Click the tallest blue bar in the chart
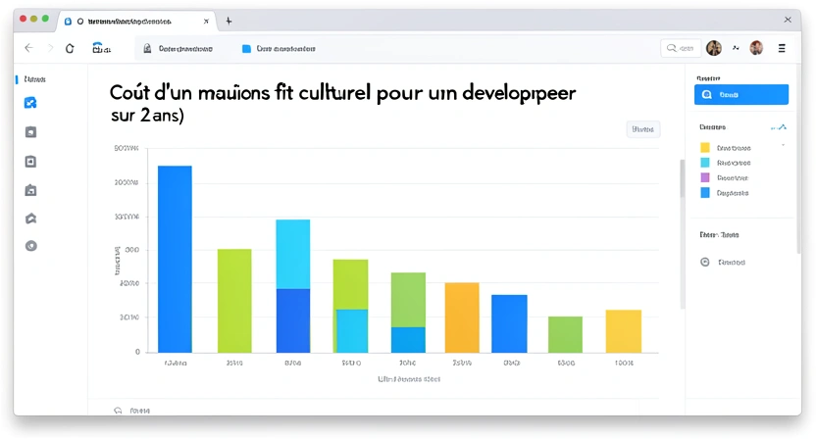The height and width of the screenshot is (439, 816). (x=175, y=259)
